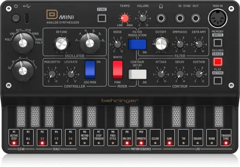Adjust the CNTR AMT knob
The image size is (240, 167).
click(199, 44)
